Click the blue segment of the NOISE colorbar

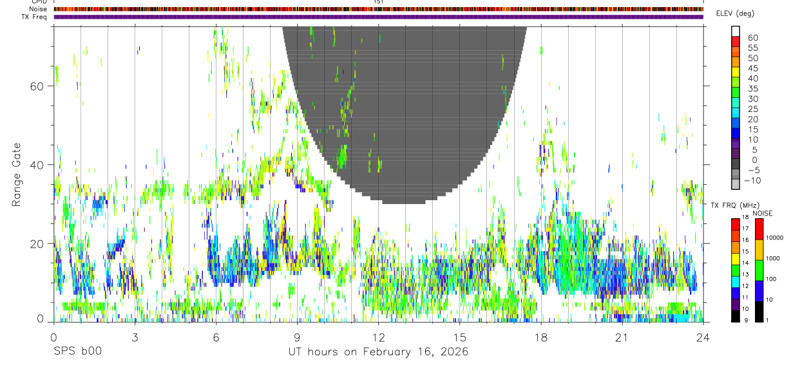(758, 291)
